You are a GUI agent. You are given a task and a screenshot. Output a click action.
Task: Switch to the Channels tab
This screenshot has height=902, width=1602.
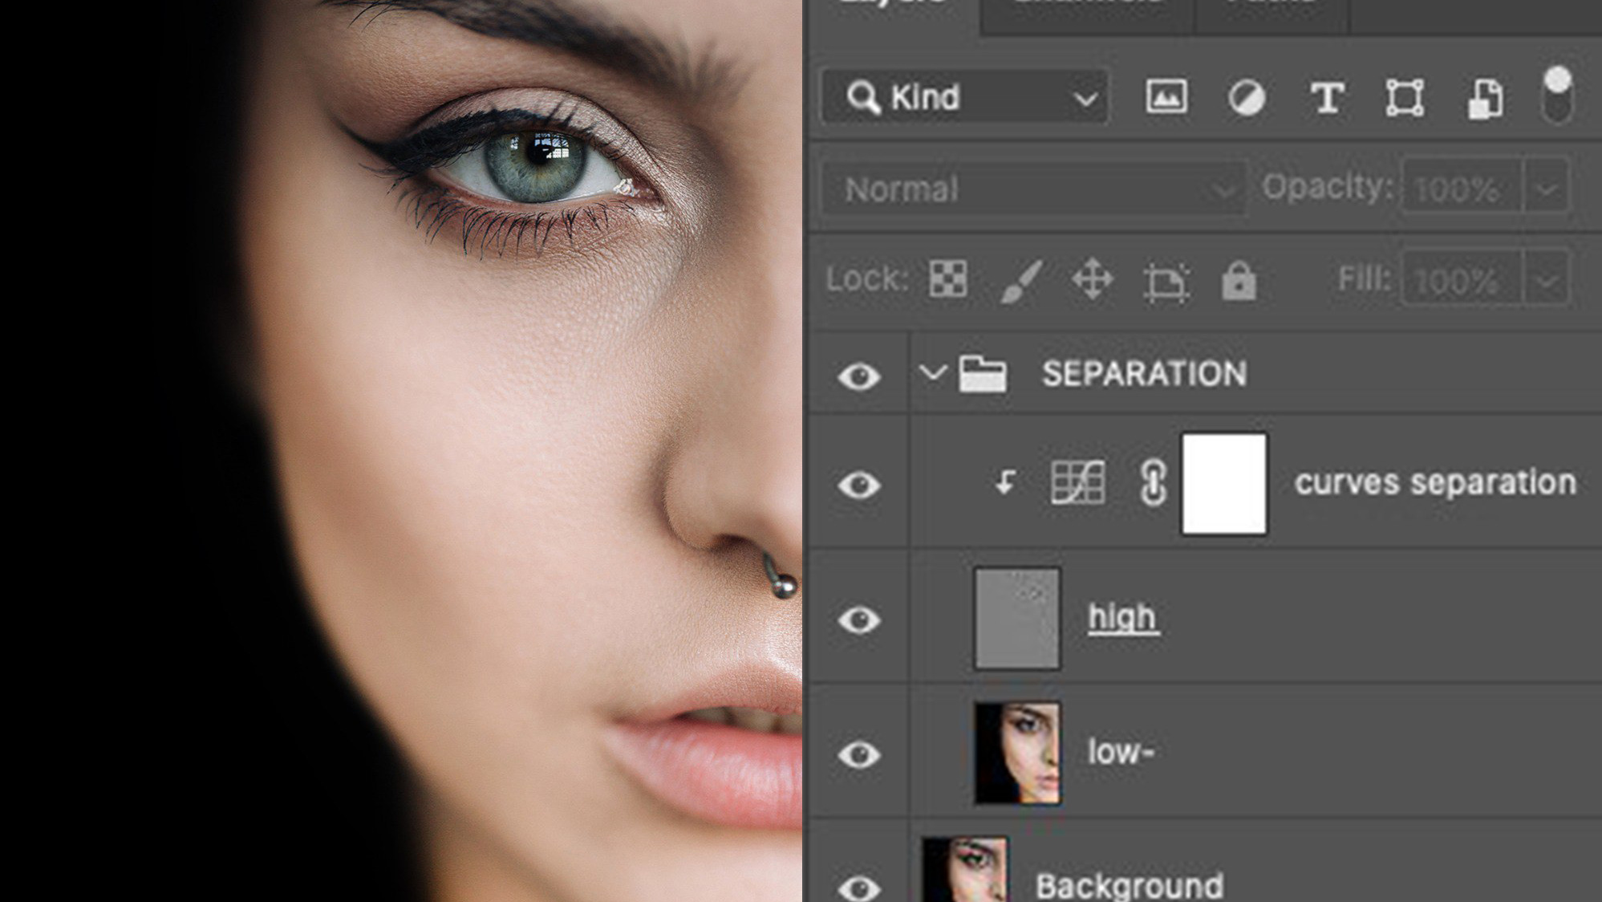(1087, 8)
